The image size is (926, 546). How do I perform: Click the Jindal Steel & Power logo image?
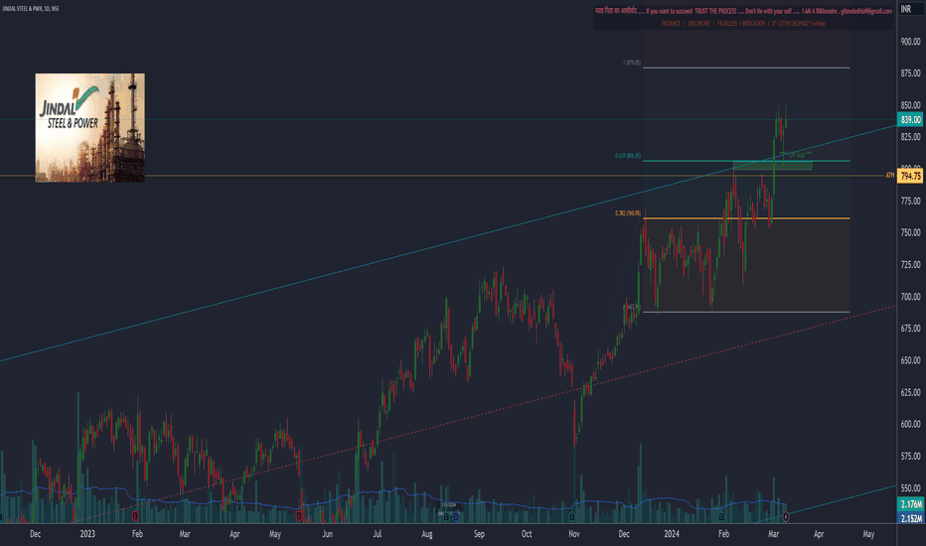coord(89,127)
